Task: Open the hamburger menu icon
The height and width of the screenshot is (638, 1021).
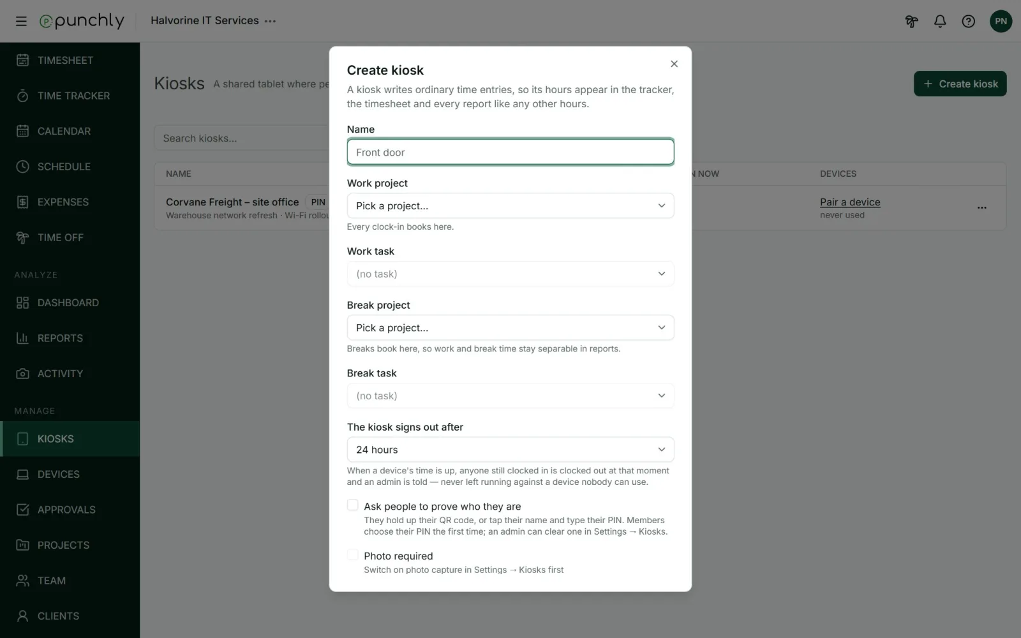Action: pyautogui.click(x=21, y=21)
